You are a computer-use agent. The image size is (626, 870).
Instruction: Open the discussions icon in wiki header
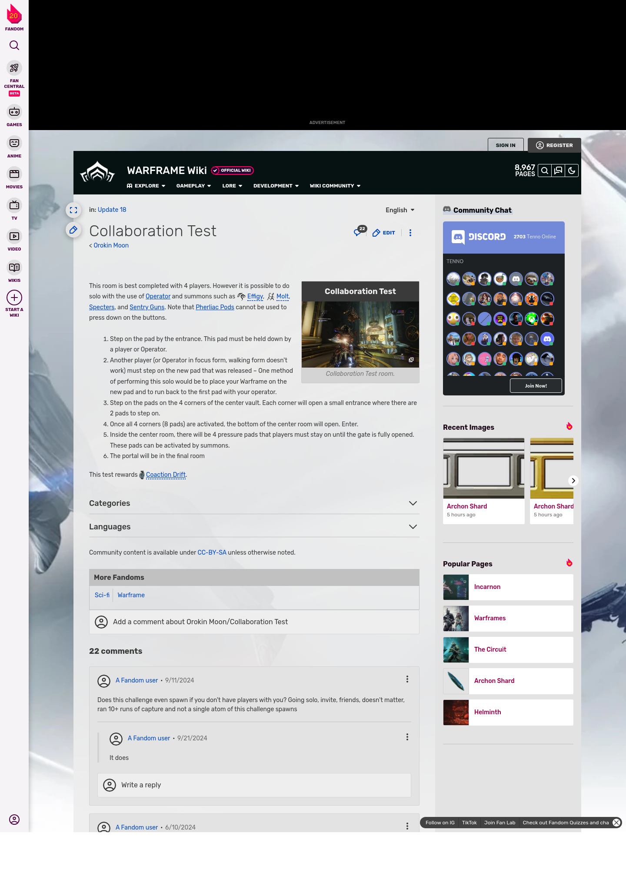click(x=558, y=171)
